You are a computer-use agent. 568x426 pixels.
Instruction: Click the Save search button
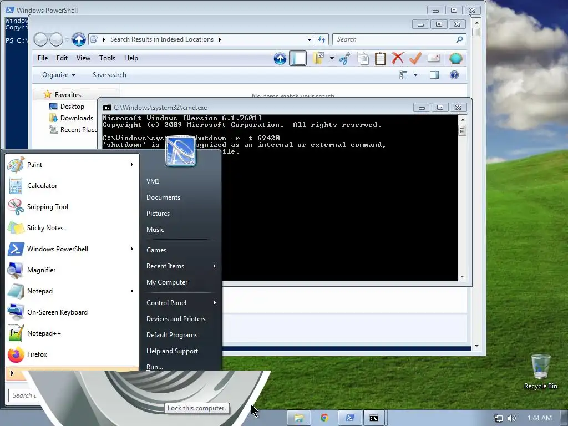[x=109, y=75]
